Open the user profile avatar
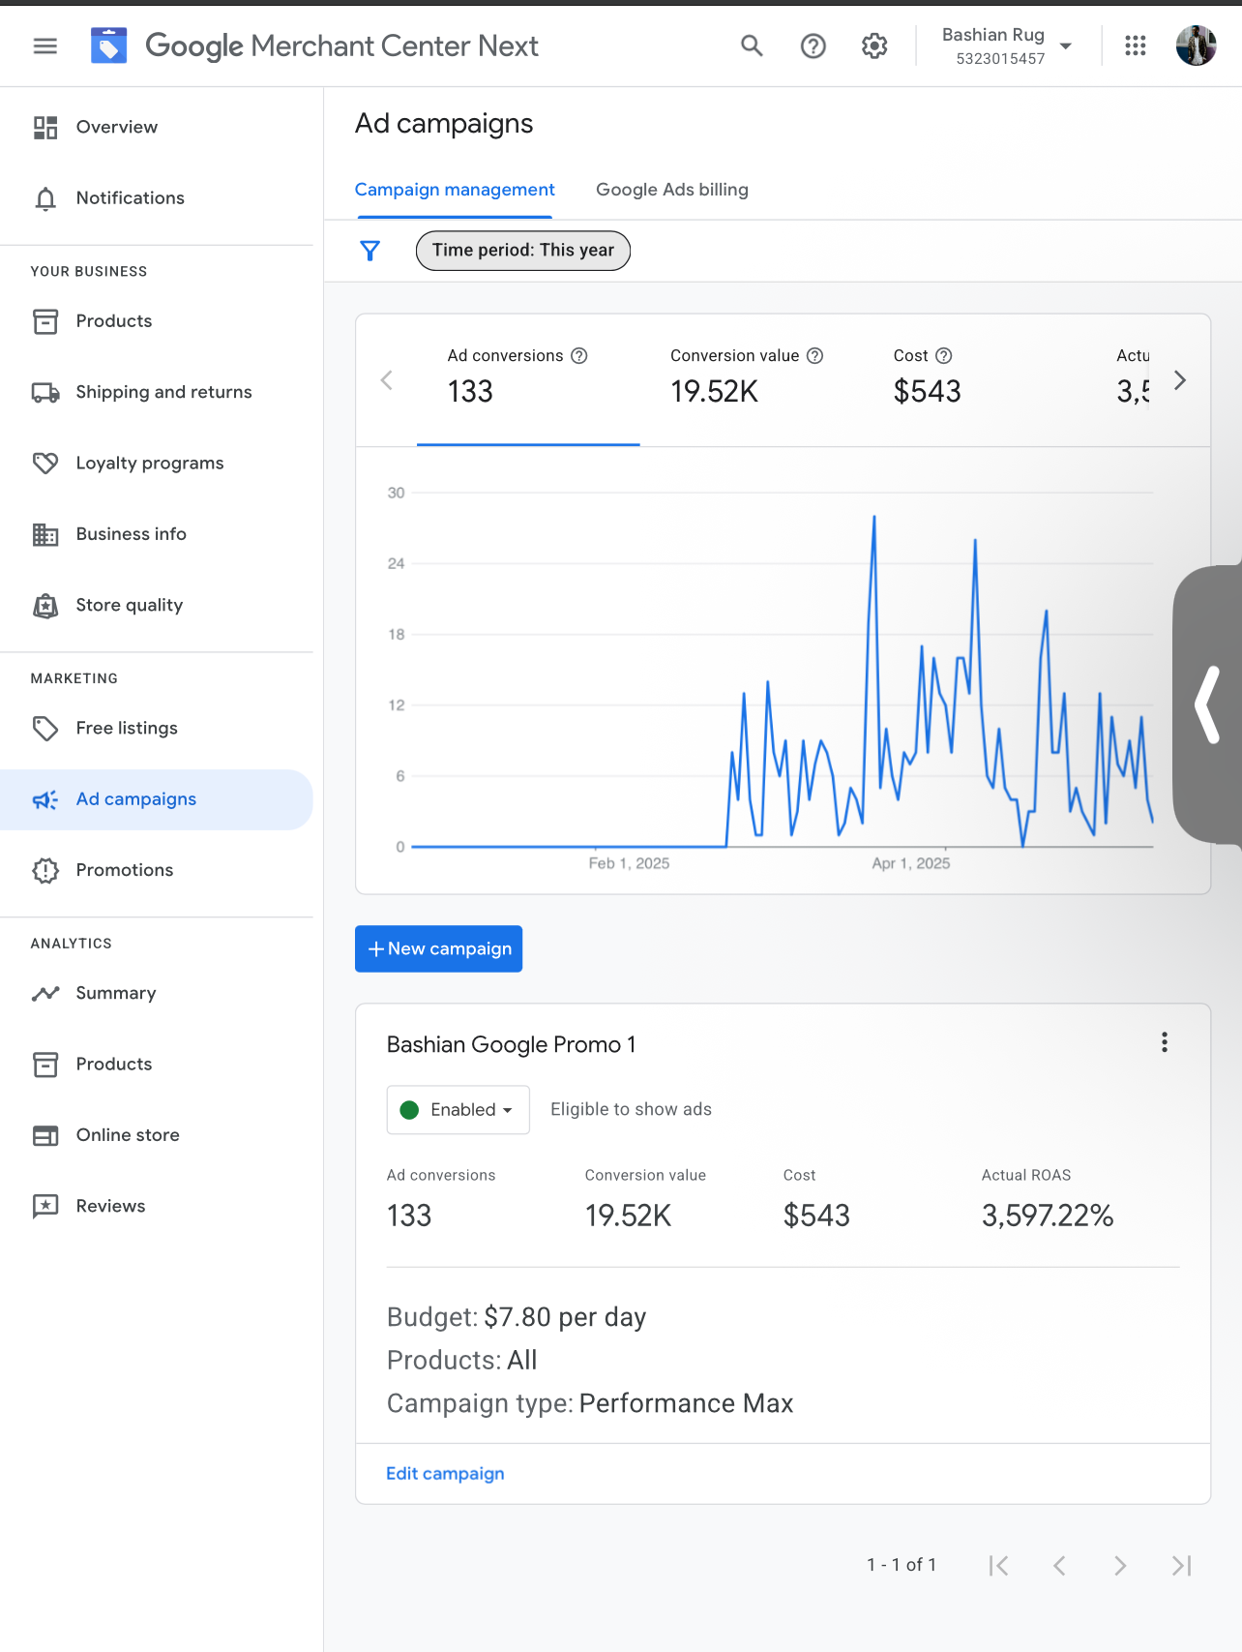Image resolution: width=1242 pixels, height=1652 pixels. pyautogui.click(x=1196, y=45)
